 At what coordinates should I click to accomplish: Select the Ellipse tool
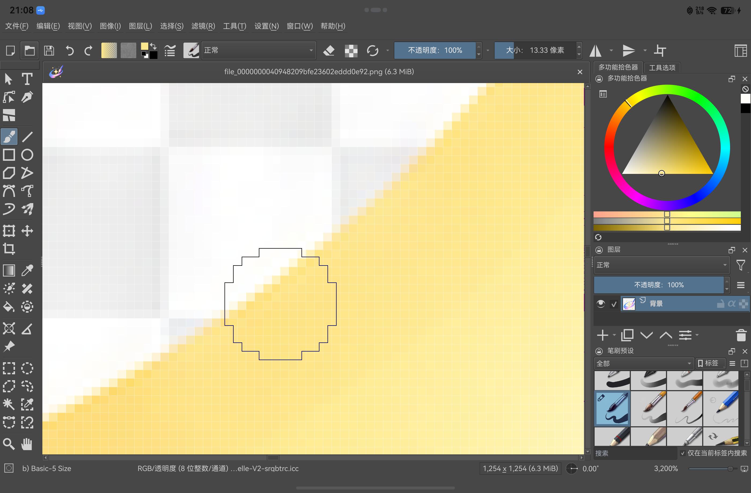[x=27, y=155]
